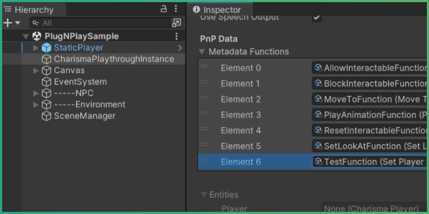The image size is (429, 214).
Task: Switch to the Inspector tab
Action: coord(217,10)
